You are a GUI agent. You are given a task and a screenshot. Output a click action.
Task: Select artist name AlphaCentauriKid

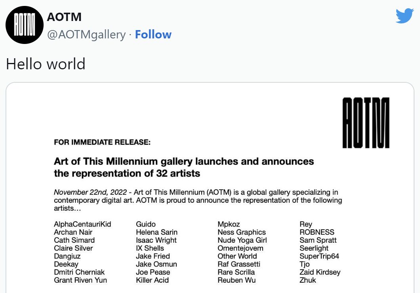click(82, 224)
